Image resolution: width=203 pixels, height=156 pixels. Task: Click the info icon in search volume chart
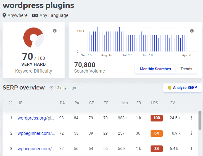click(192, 31)
